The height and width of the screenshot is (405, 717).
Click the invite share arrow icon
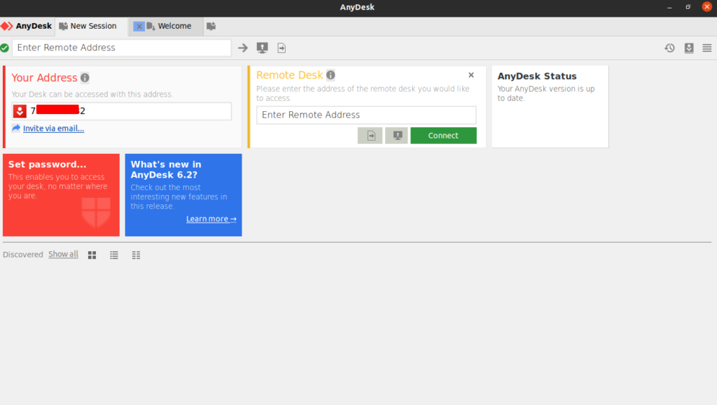point(16,128)
